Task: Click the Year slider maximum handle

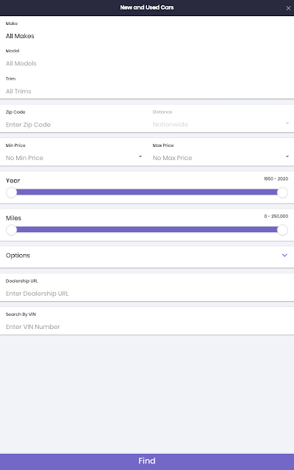Action: click(282, 192)
